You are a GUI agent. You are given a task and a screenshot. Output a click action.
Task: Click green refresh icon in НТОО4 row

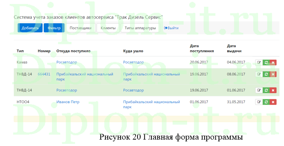click(x=266, y=102)
